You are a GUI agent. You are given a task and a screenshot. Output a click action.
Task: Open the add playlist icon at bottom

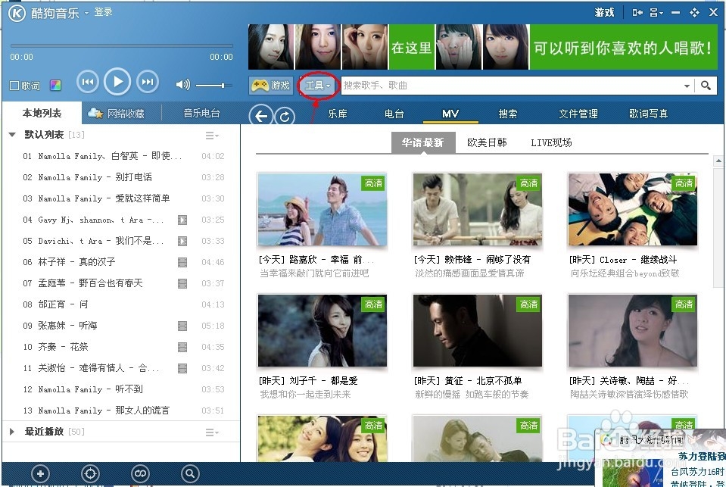click(x=40, y=473)
